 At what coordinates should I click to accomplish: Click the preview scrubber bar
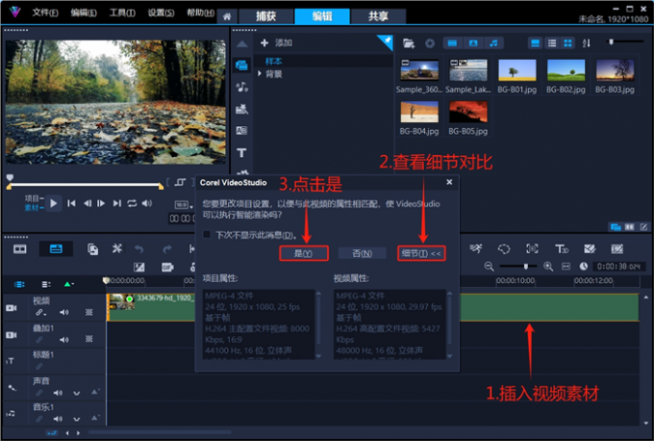coord(85,185)
